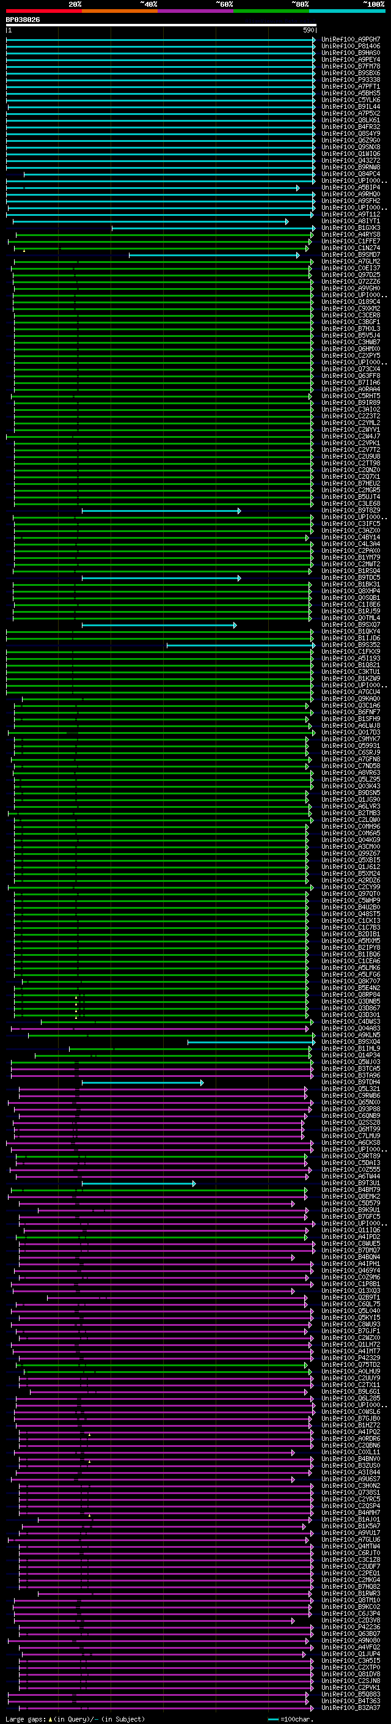
Task: Click the UniRef100_C2MKG4 label
Action: tap(350, 1580)
